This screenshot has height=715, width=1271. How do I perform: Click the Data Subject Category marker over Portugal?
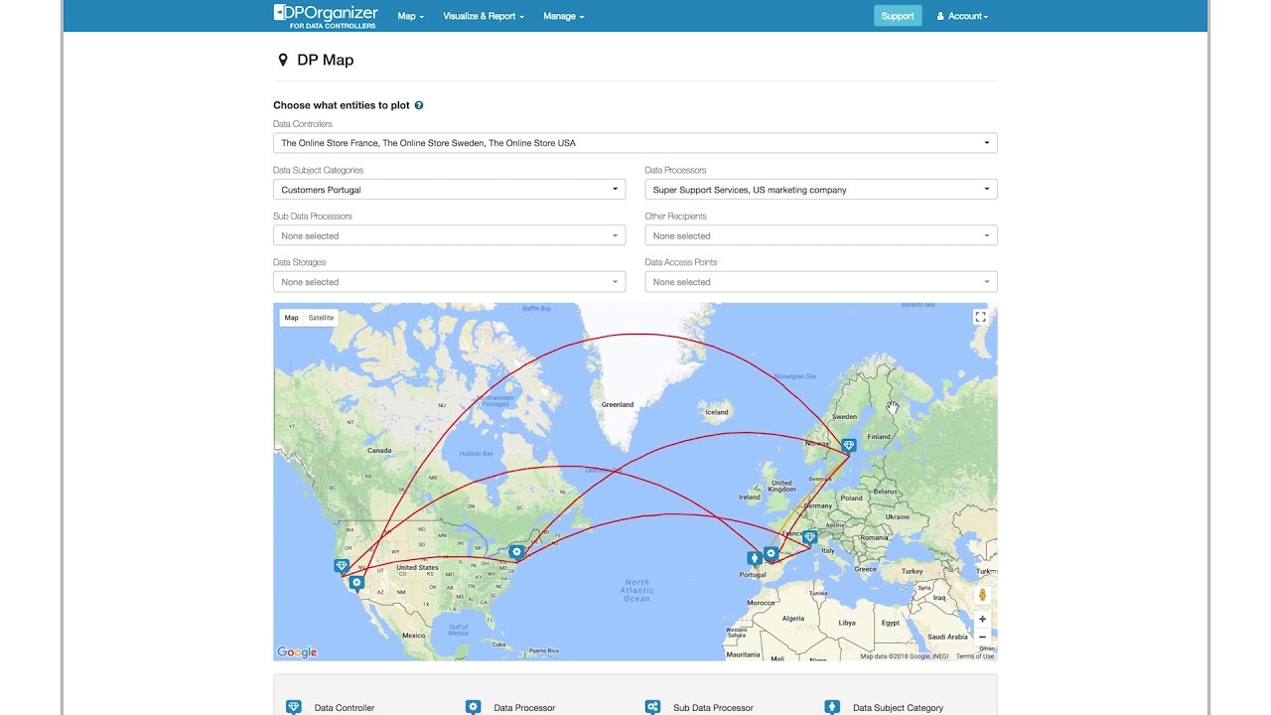click(x=755, y=558)
